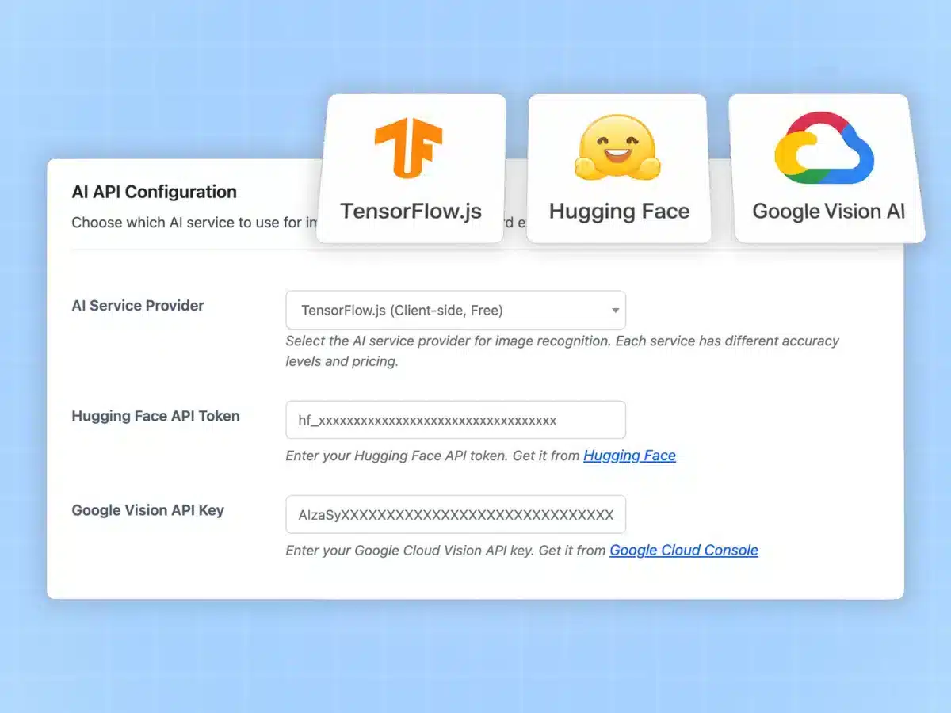951x713 pixels.
Task: Click the Hugging Face API Token label
Action: [x=155, y=416]
